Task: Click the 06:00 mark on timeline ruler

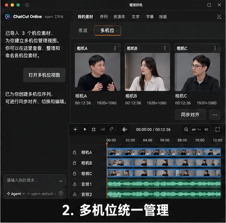Action: click(165, 140)
